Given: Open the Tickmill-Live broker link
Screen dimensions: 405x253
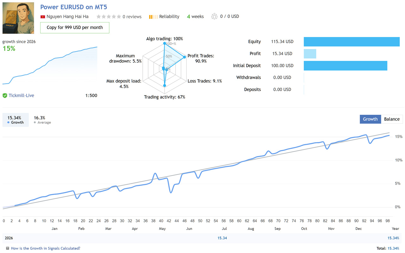Looking at the screenshot, I should 21,96.
